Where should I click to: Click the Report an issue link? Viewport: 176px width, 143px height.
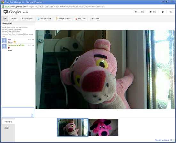pos(162,140)
